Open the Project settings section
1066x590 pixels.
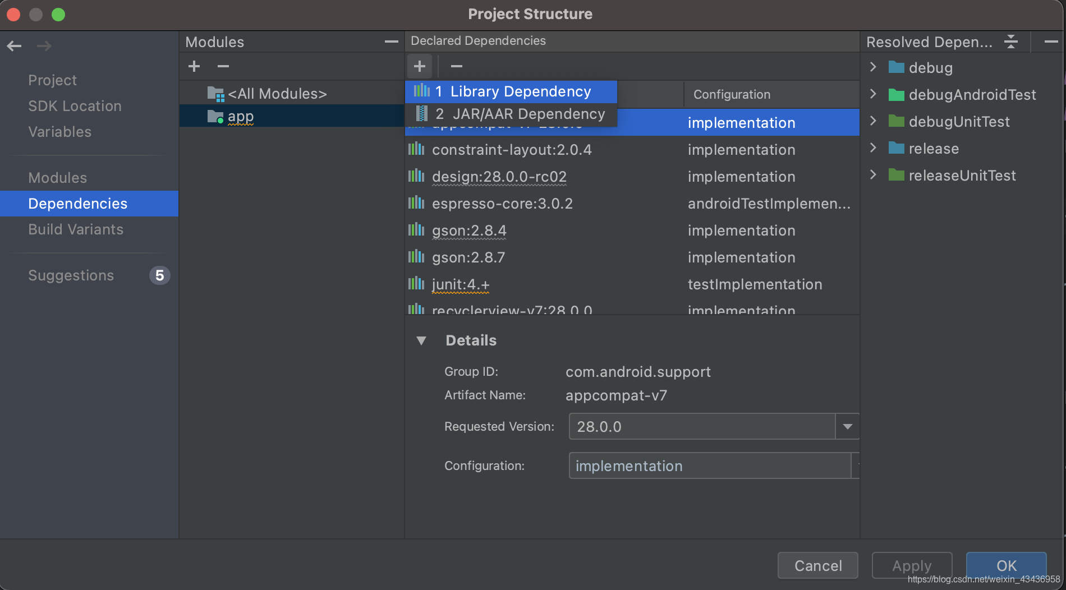(52, 80)
